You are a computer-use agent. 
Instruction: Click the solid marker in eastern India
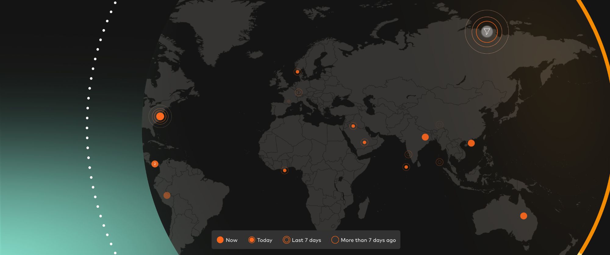click(x=425, y=137)
